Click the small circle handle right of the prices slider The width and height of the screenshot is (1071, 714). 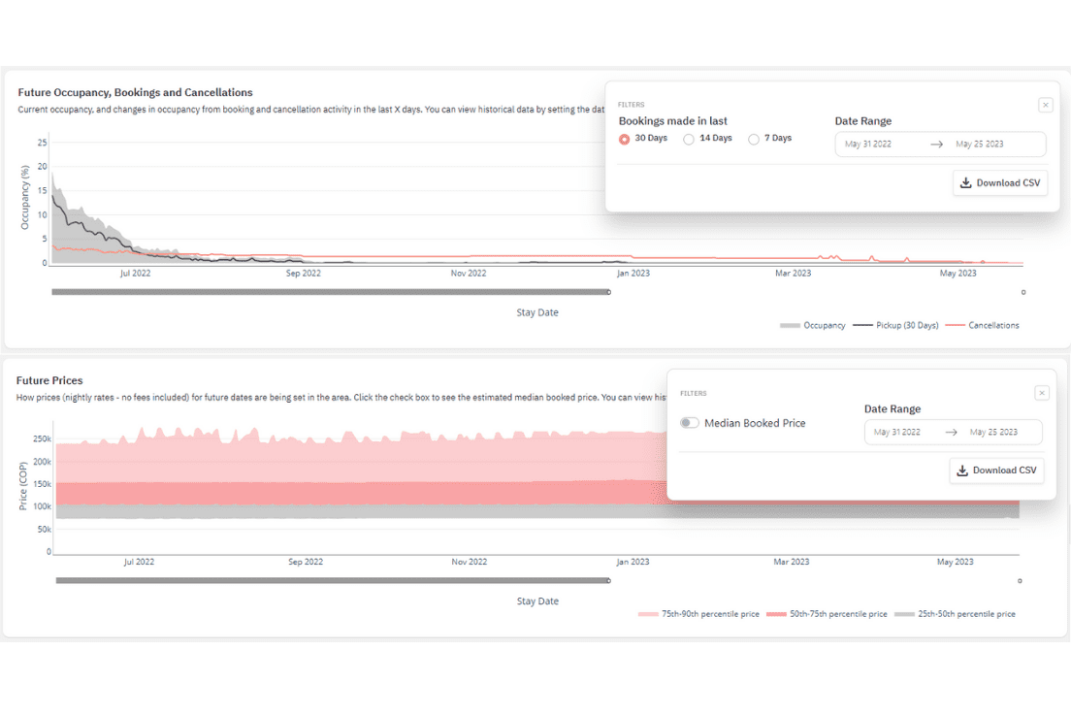point(1020,581)
